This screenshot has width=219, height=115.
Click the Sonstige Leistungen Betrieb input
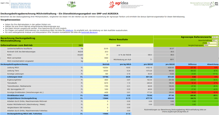click(x=97, y=74)
